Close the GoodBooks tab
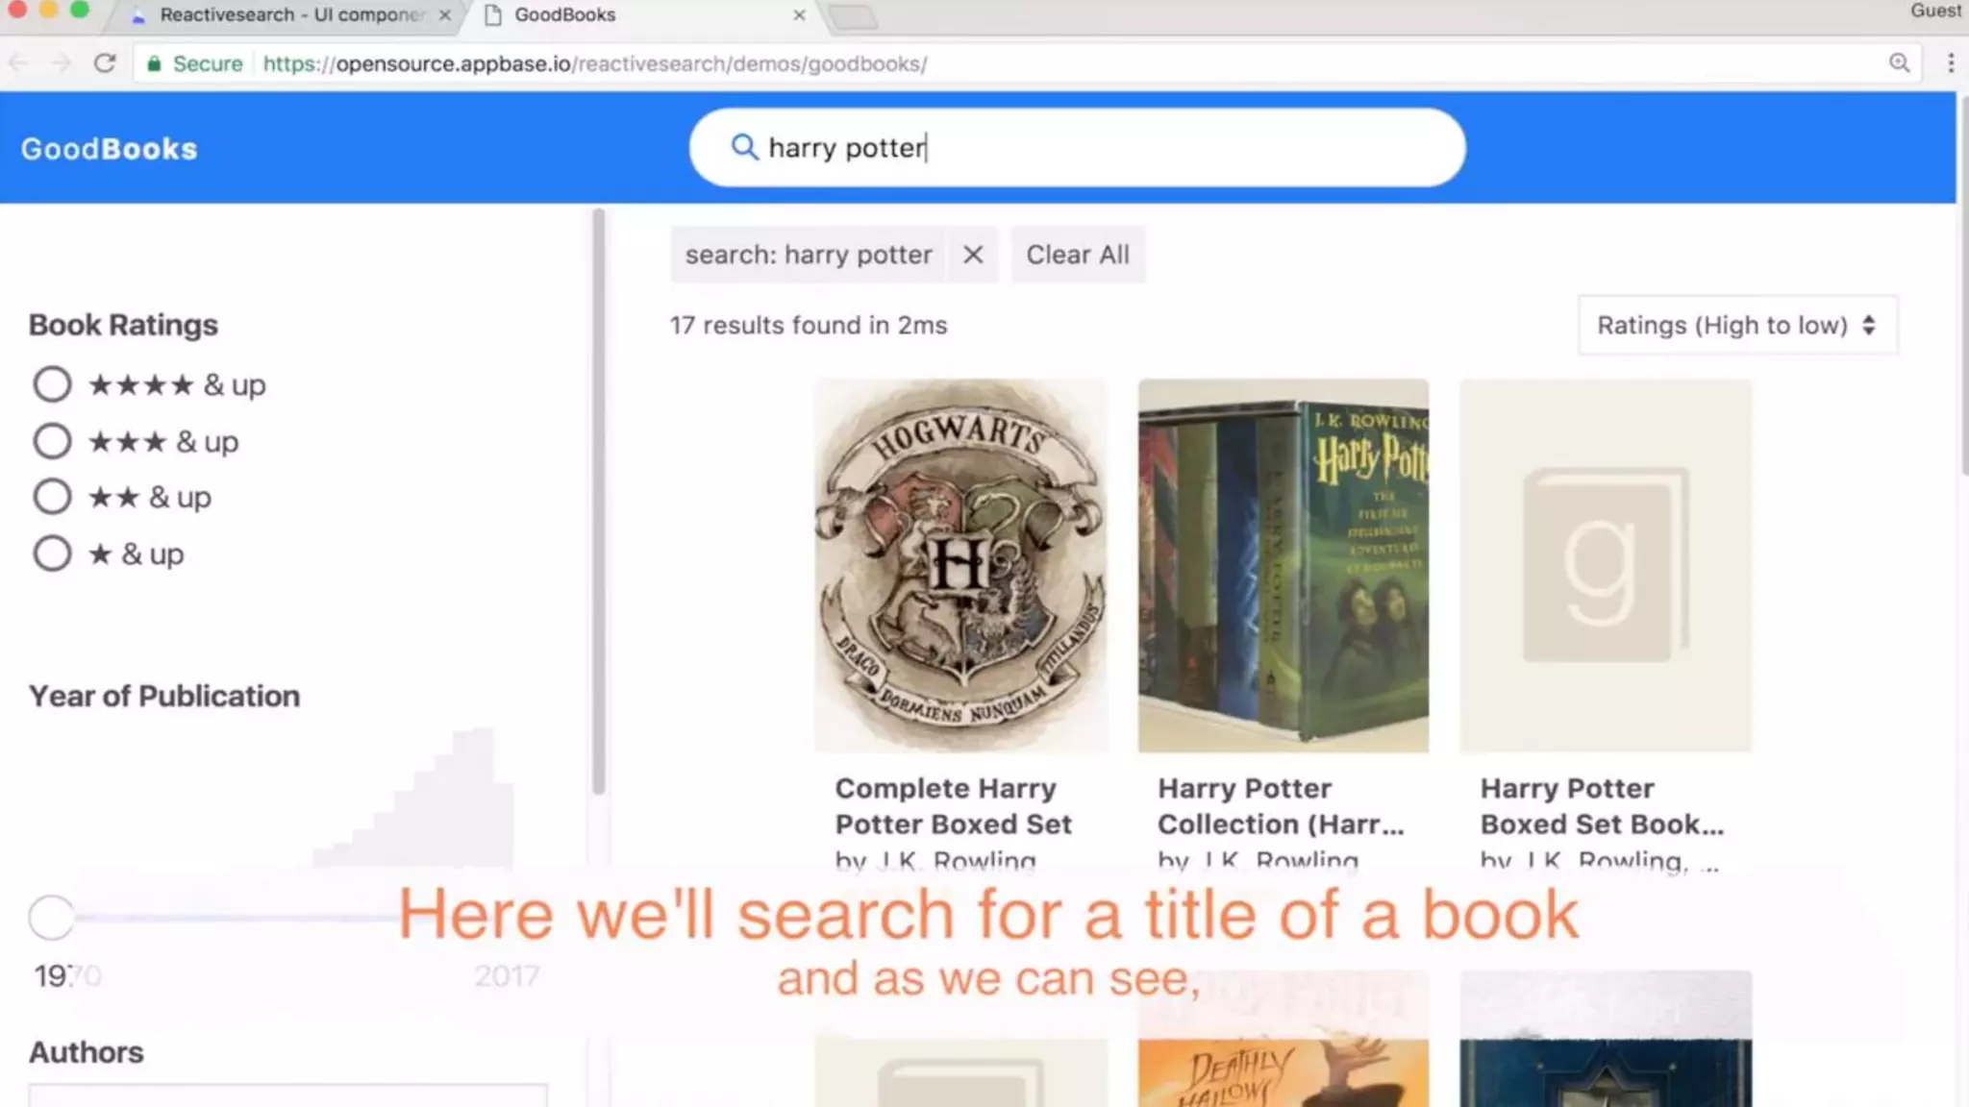 pyautogui.click(x=799, y=14)
